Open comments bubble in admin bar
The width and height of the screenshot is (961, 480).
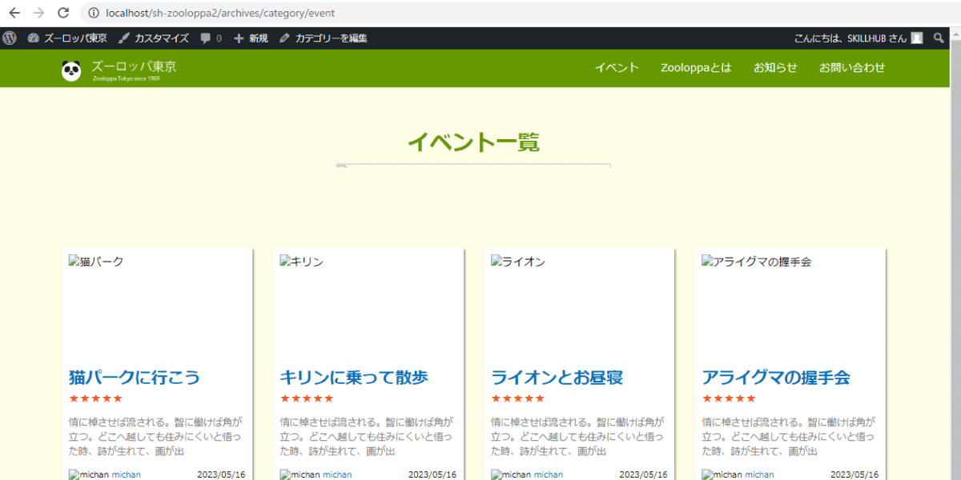211,38
